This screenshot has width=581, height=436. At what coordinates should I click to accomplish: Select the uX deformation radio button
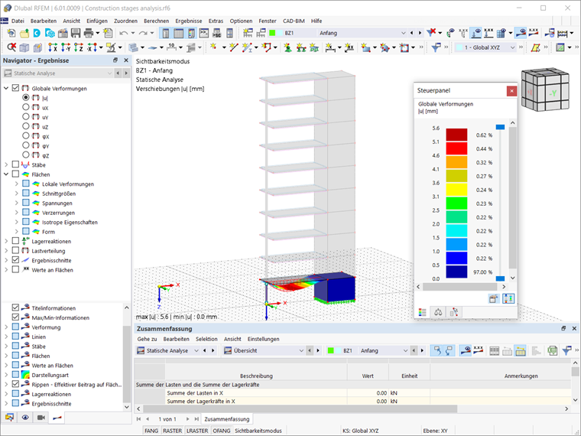(x=25, y=107)
